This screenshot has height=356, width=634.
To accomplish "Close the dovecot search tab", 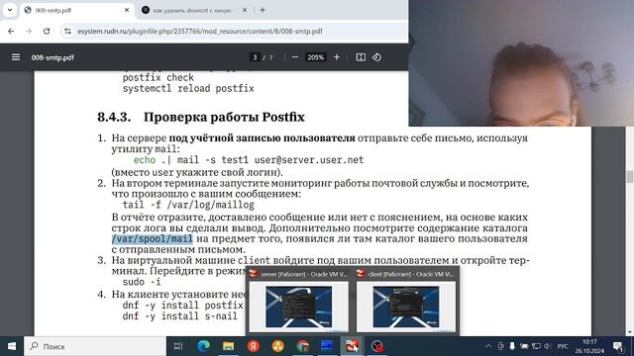I will (245, 10).
